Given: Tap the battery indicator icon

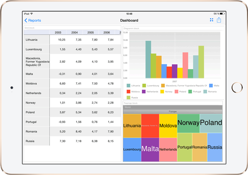Looking at the screenshot, I should pos(222,14).
